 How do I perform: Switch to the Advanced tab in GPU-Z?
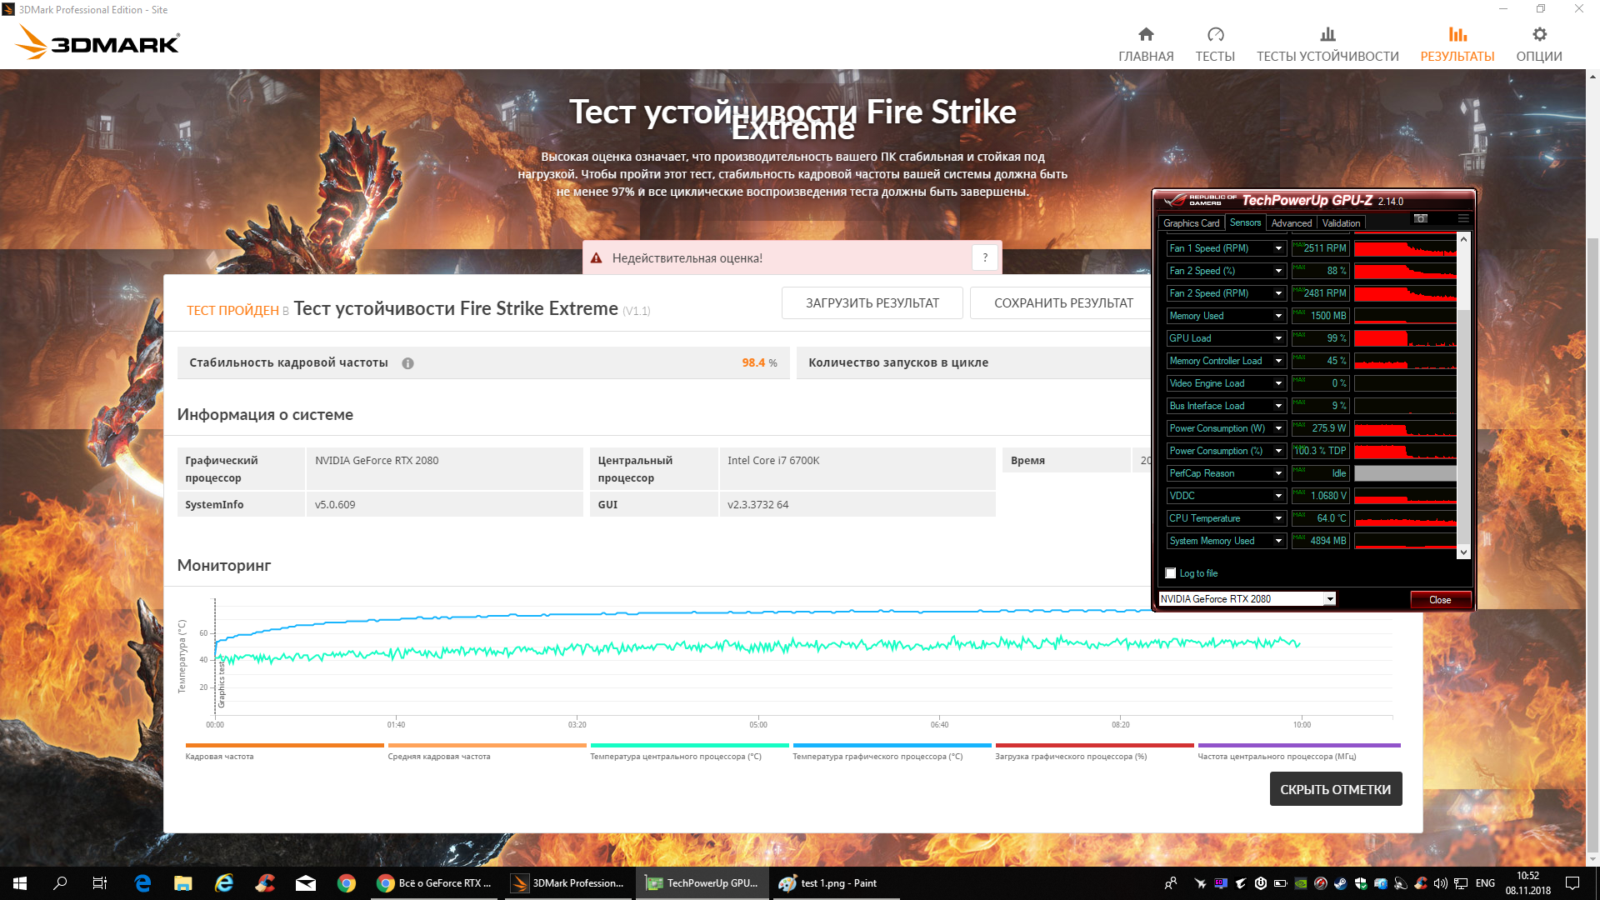(1291, 223)
